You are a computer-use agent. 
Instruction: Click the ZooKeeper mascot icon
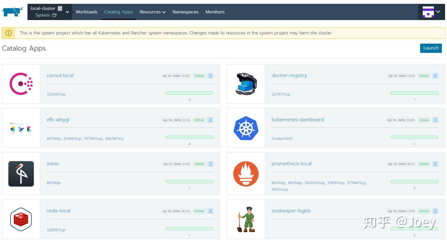click(x=246, y=219)
